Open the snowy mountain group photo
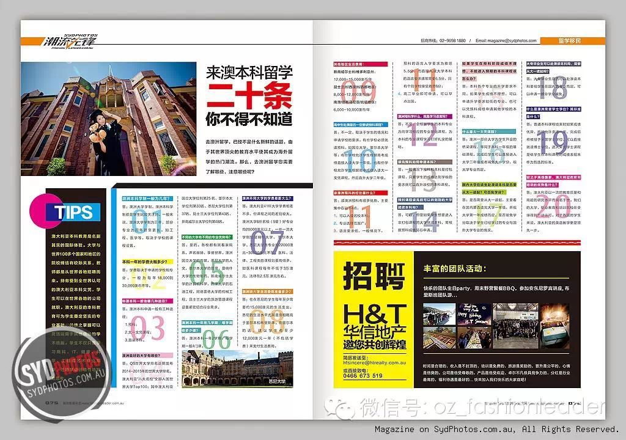Image resolution: width=626 pixels, height=440 pixels. [439, 315]
